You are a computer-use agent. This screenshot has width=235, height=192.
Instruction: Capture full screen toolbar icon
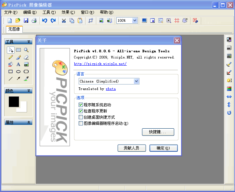tap(144, 20)
